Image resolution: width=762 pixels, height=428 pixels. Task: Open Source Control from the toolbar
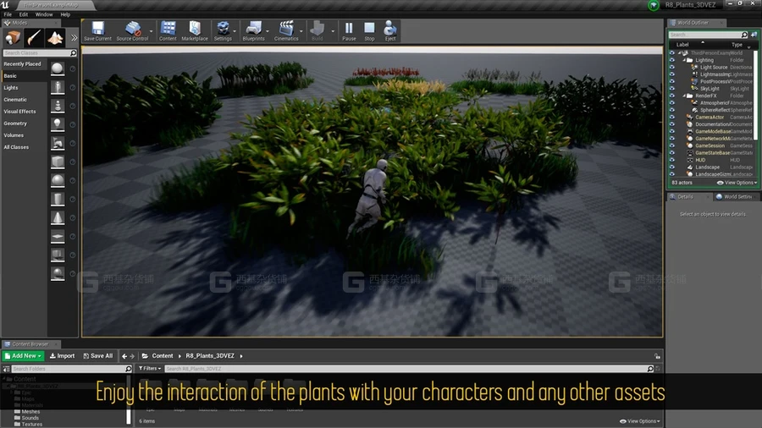click(x=132, y=30)
